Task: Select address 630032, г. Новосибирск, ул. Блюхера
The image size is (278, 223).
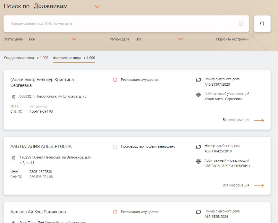Action: coord(53,96)
